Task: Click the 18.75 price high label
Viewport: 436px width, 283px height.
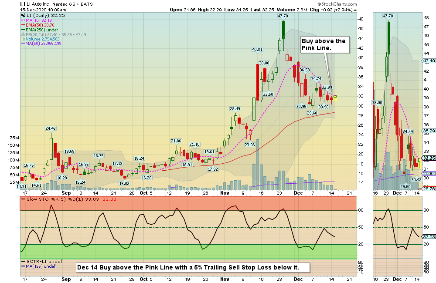Action: (x=99, y=156)
